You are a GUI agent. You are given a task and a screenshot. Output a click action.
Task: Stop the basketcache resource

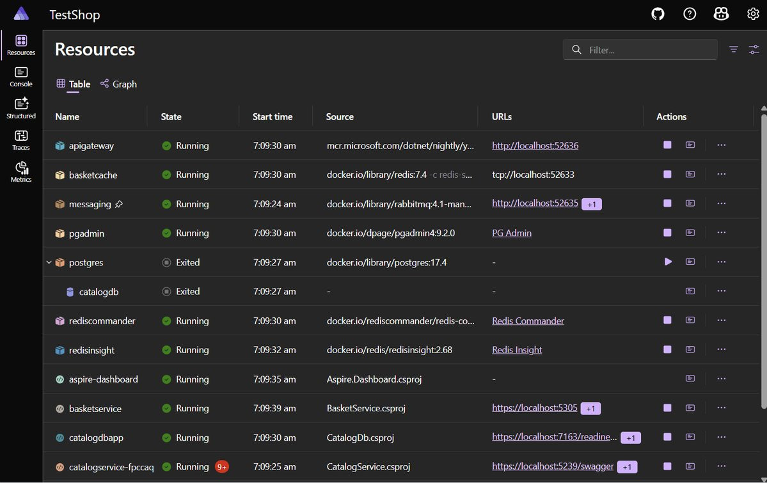667,174
